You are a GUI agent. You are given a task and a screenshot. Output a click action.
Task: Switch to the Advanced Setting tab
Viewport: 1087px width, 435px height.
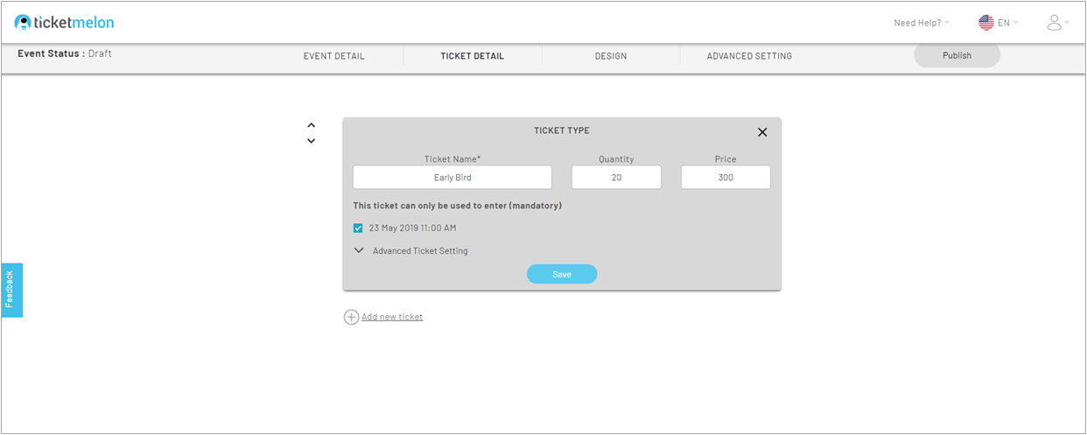tap(749, 56)
